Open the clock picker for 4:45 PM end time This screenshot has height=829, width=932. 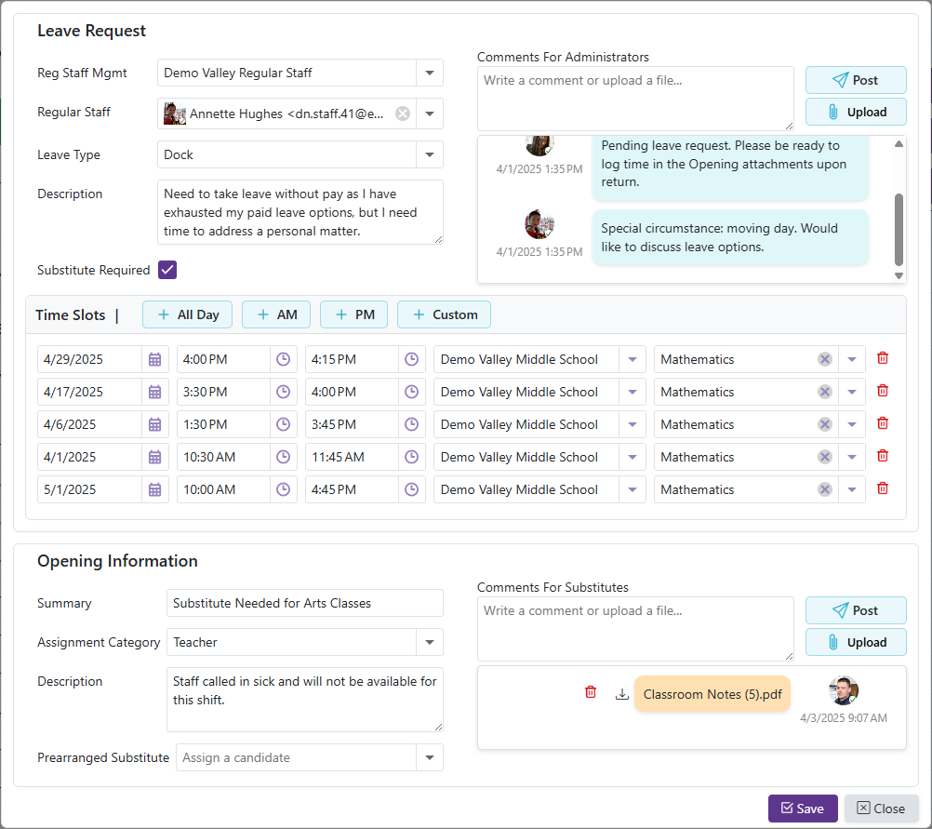coord(412,489)
